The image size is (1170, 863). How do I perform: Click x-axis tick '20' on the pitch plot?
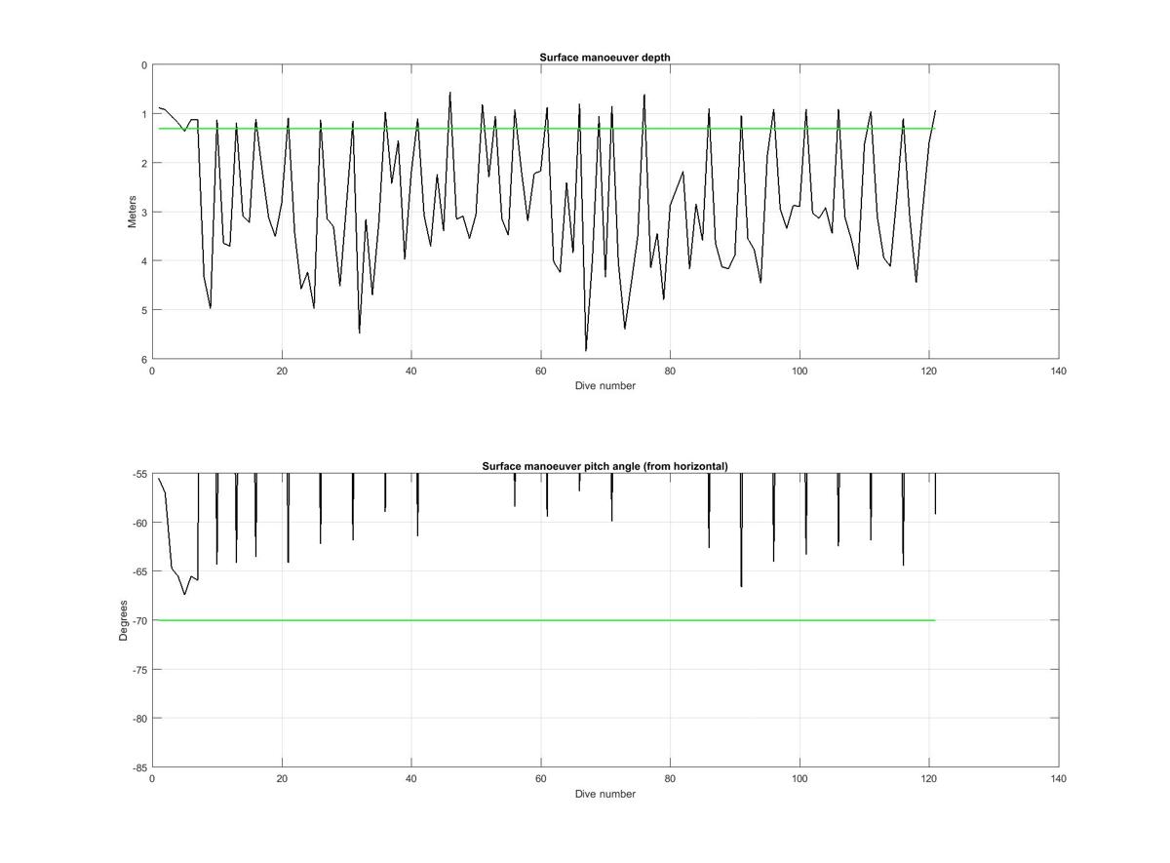click(282, 779)
